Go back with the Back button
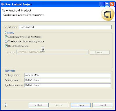The image size is (116, 111). pyautogui.click(x=39, y=105)
